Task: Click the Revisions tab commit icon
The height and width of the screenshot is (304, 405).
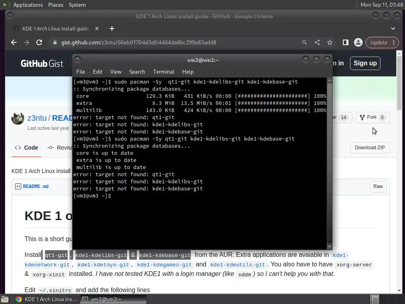Action: pyautogui.click(x=51, y=148)
